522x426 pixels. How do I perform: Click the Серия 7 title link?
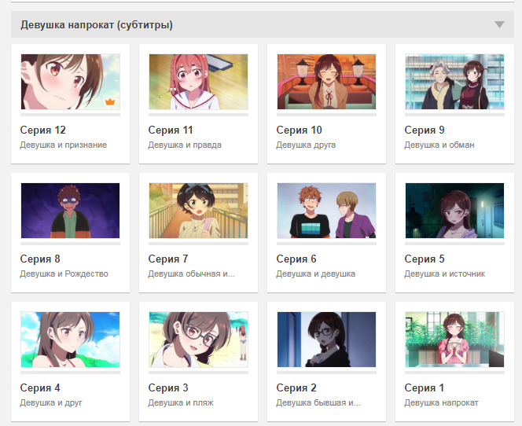tap(168, 259)
